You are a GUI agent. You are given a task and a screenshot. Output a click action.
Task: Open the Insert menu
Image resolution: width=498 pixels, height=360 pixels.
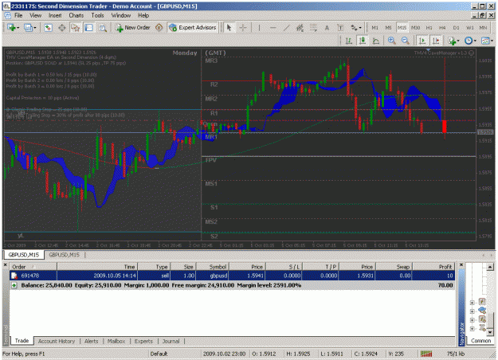55,15
